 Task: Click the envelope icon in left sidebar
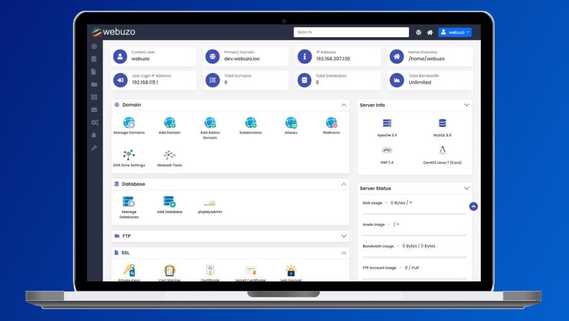(x=94, y=110)
